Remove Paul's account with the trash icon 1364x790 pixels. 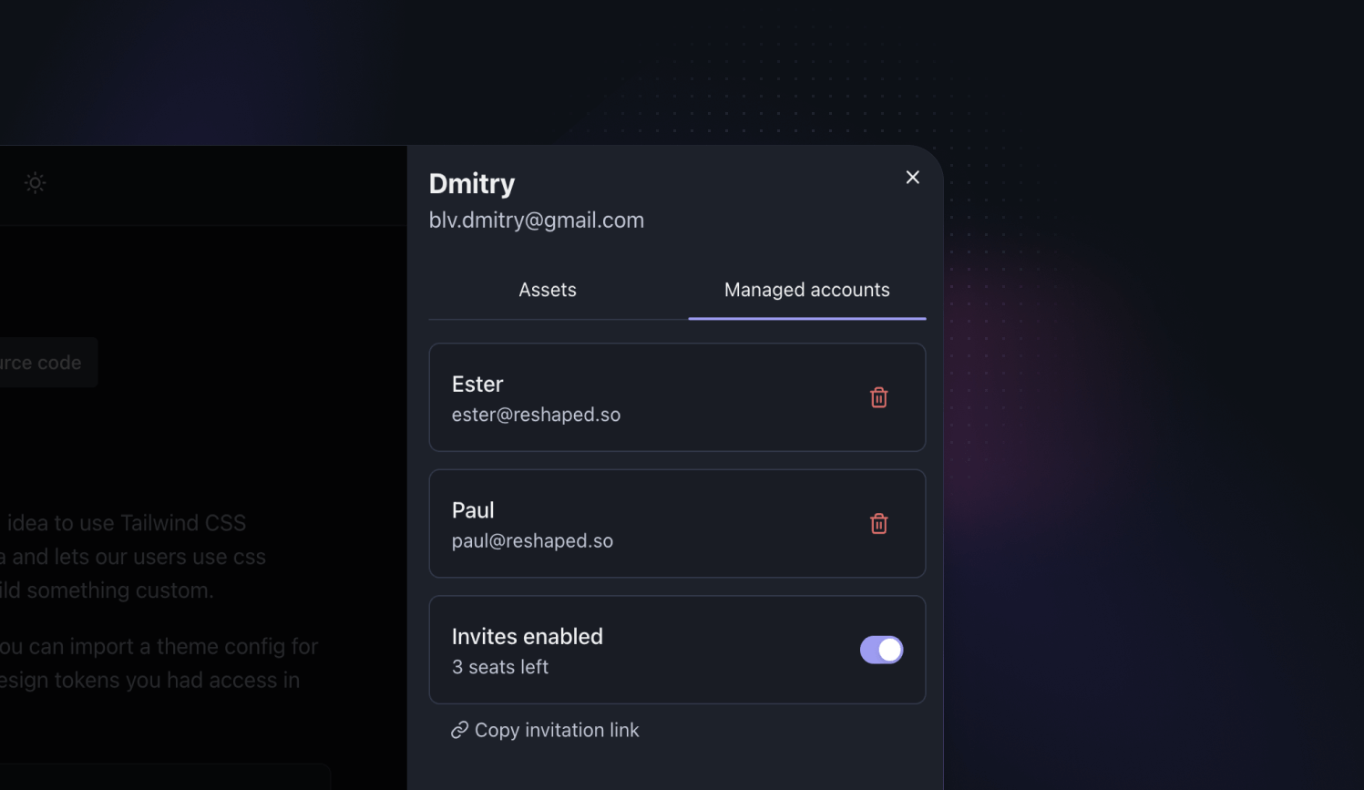click(x=878, y=523)
